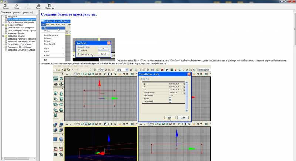Open the Введение topic in contents
The width and height of the screenshot is (296, 161).
[x=12, y=17]
